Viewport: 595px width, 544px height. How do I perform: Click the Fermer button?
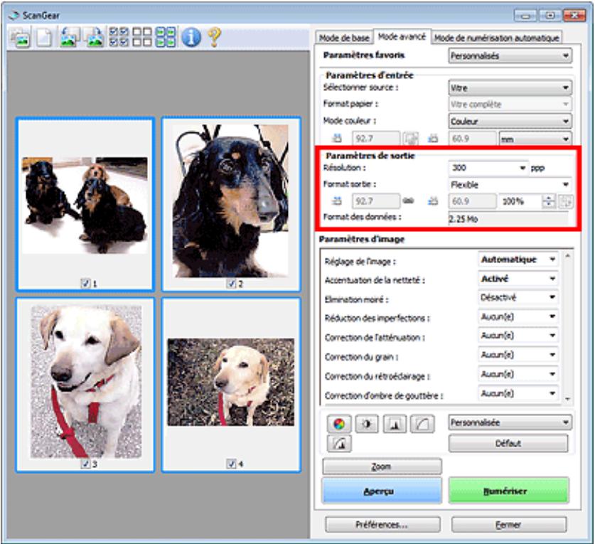click(508, 525)
